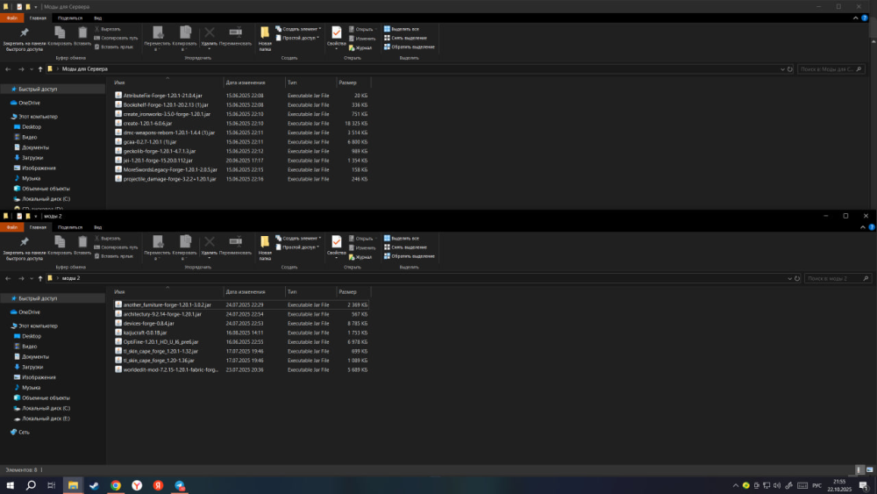
Task: Switch to Поделиться tab in 'моды 2' window
Action: [x=70, y=227]
